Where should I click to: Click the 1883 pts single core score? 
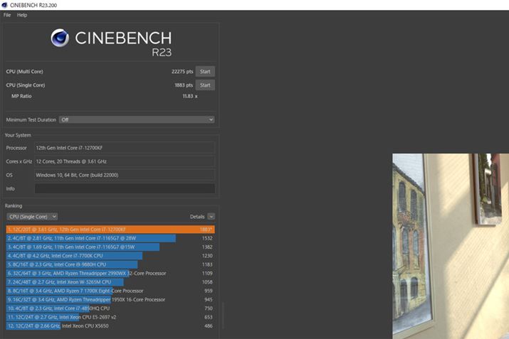pos(184,85)
